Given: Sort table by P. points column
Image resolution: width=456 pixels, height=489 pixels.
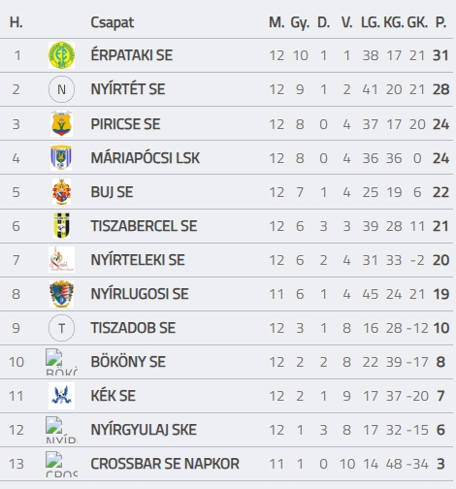Looking at the screenshot, I should (441, 22).
